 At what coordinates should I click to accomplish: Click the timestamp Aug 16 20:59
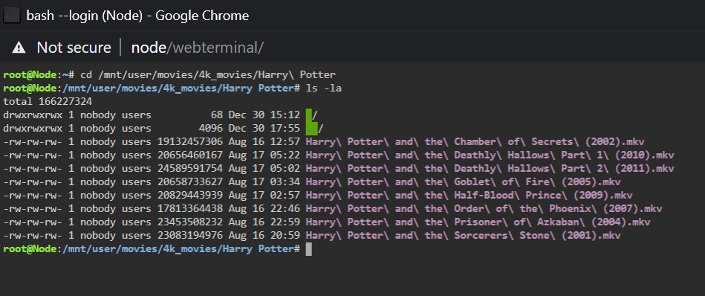click(264, 236)
